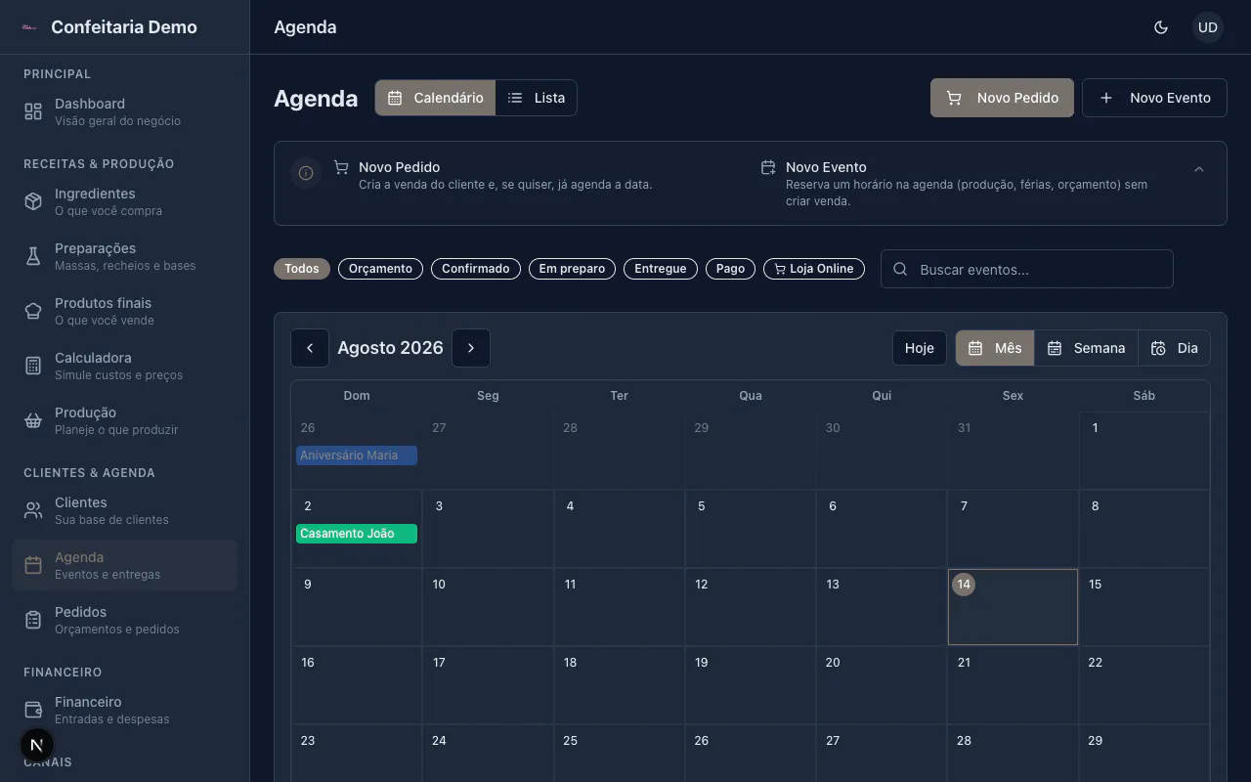Open Produção page from sidebar

tap(124, 420)
